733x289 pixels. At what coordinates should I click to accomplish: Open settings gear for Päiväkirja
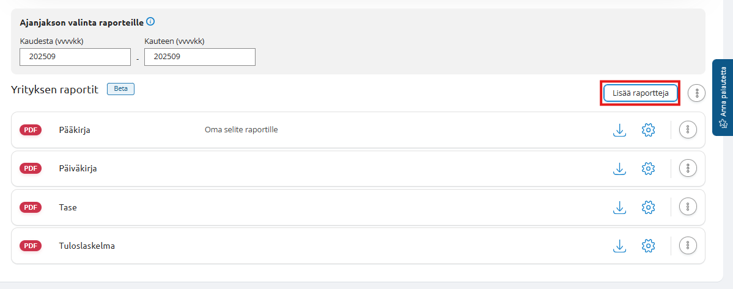point(649,169)
